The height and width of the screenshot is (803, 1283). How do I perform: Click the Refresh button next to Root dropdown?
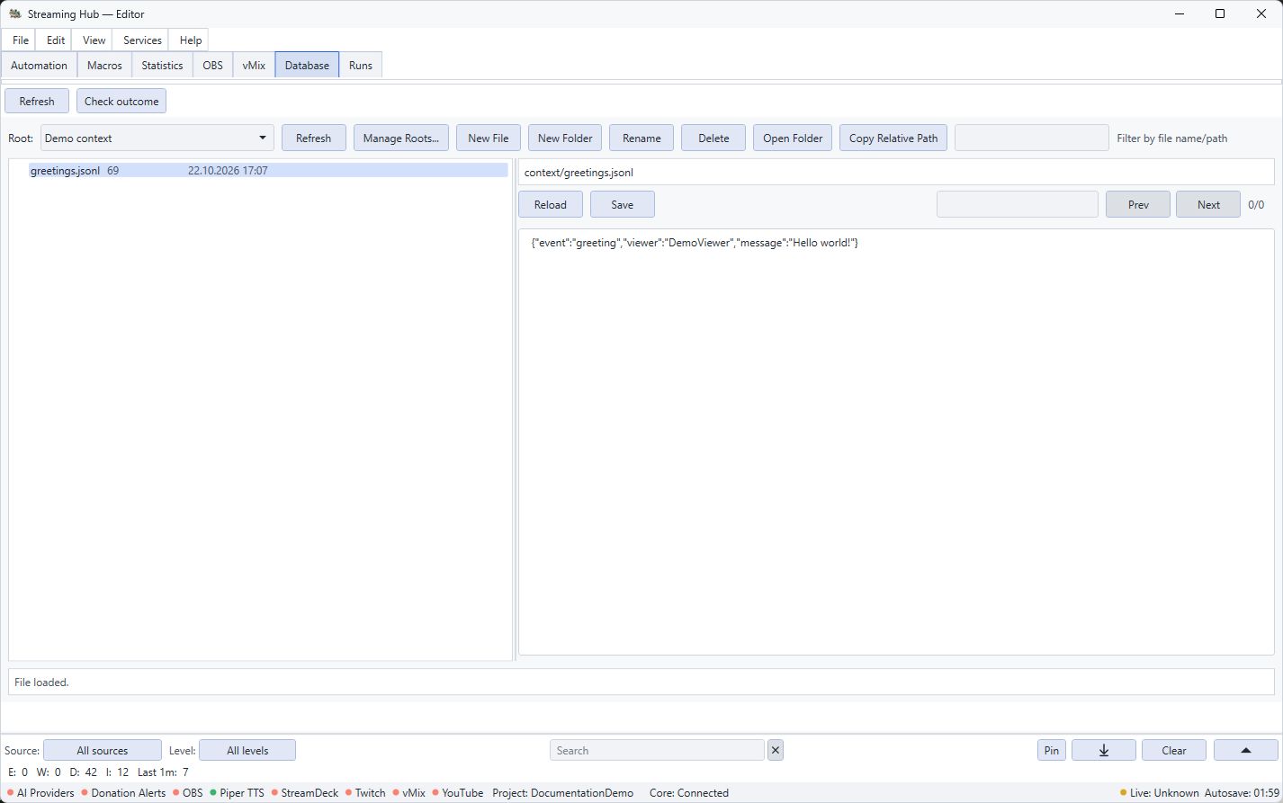coord(314,138)
